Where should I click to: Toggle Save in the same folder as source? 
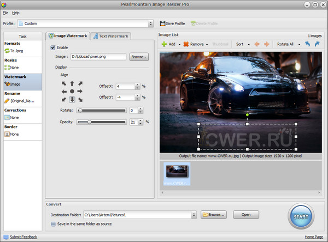53,222
